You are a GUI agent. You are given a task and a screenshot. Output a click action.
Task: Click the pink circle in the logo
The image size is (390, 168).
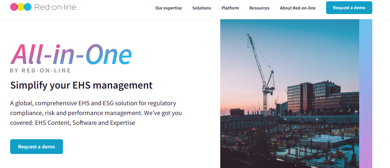pos(14,7)
